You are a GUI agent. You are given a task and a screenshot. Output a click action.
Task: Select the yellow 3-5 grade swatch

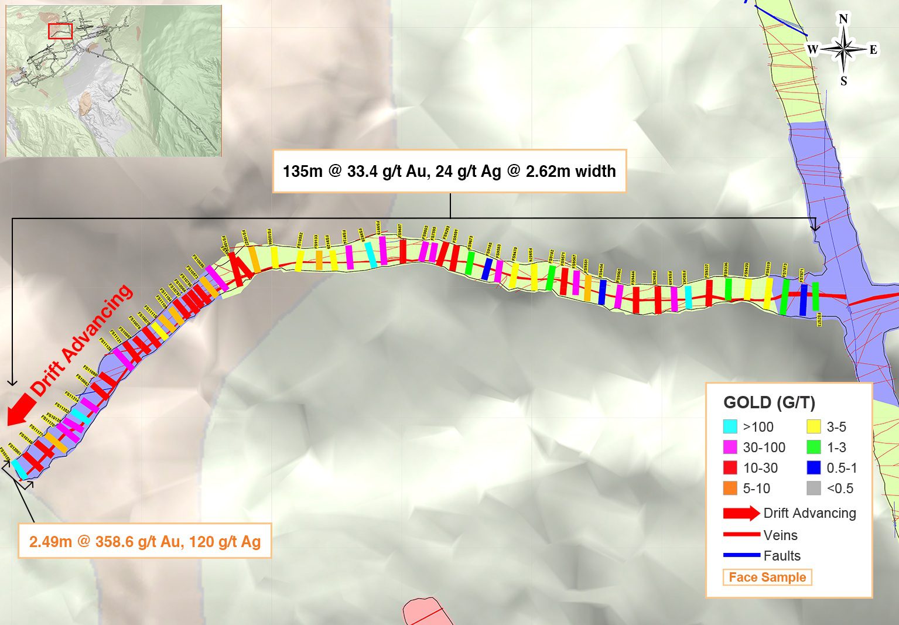pyautogui.click(x=813, y=427)
